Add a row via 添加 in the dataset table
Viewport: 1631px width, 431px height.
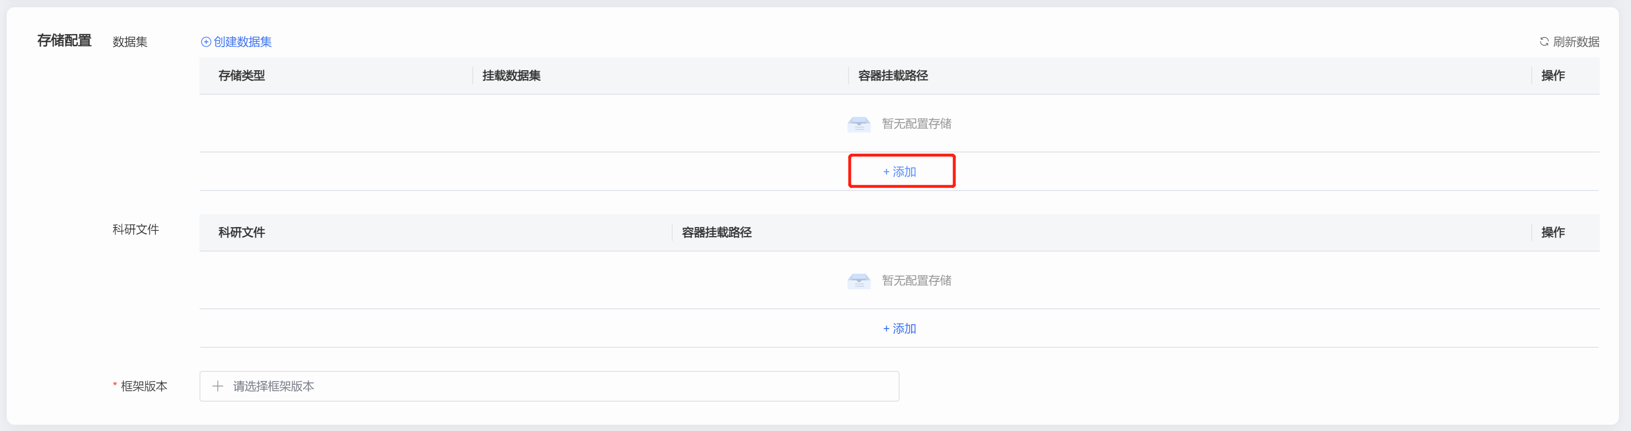[x=900, y=172]
